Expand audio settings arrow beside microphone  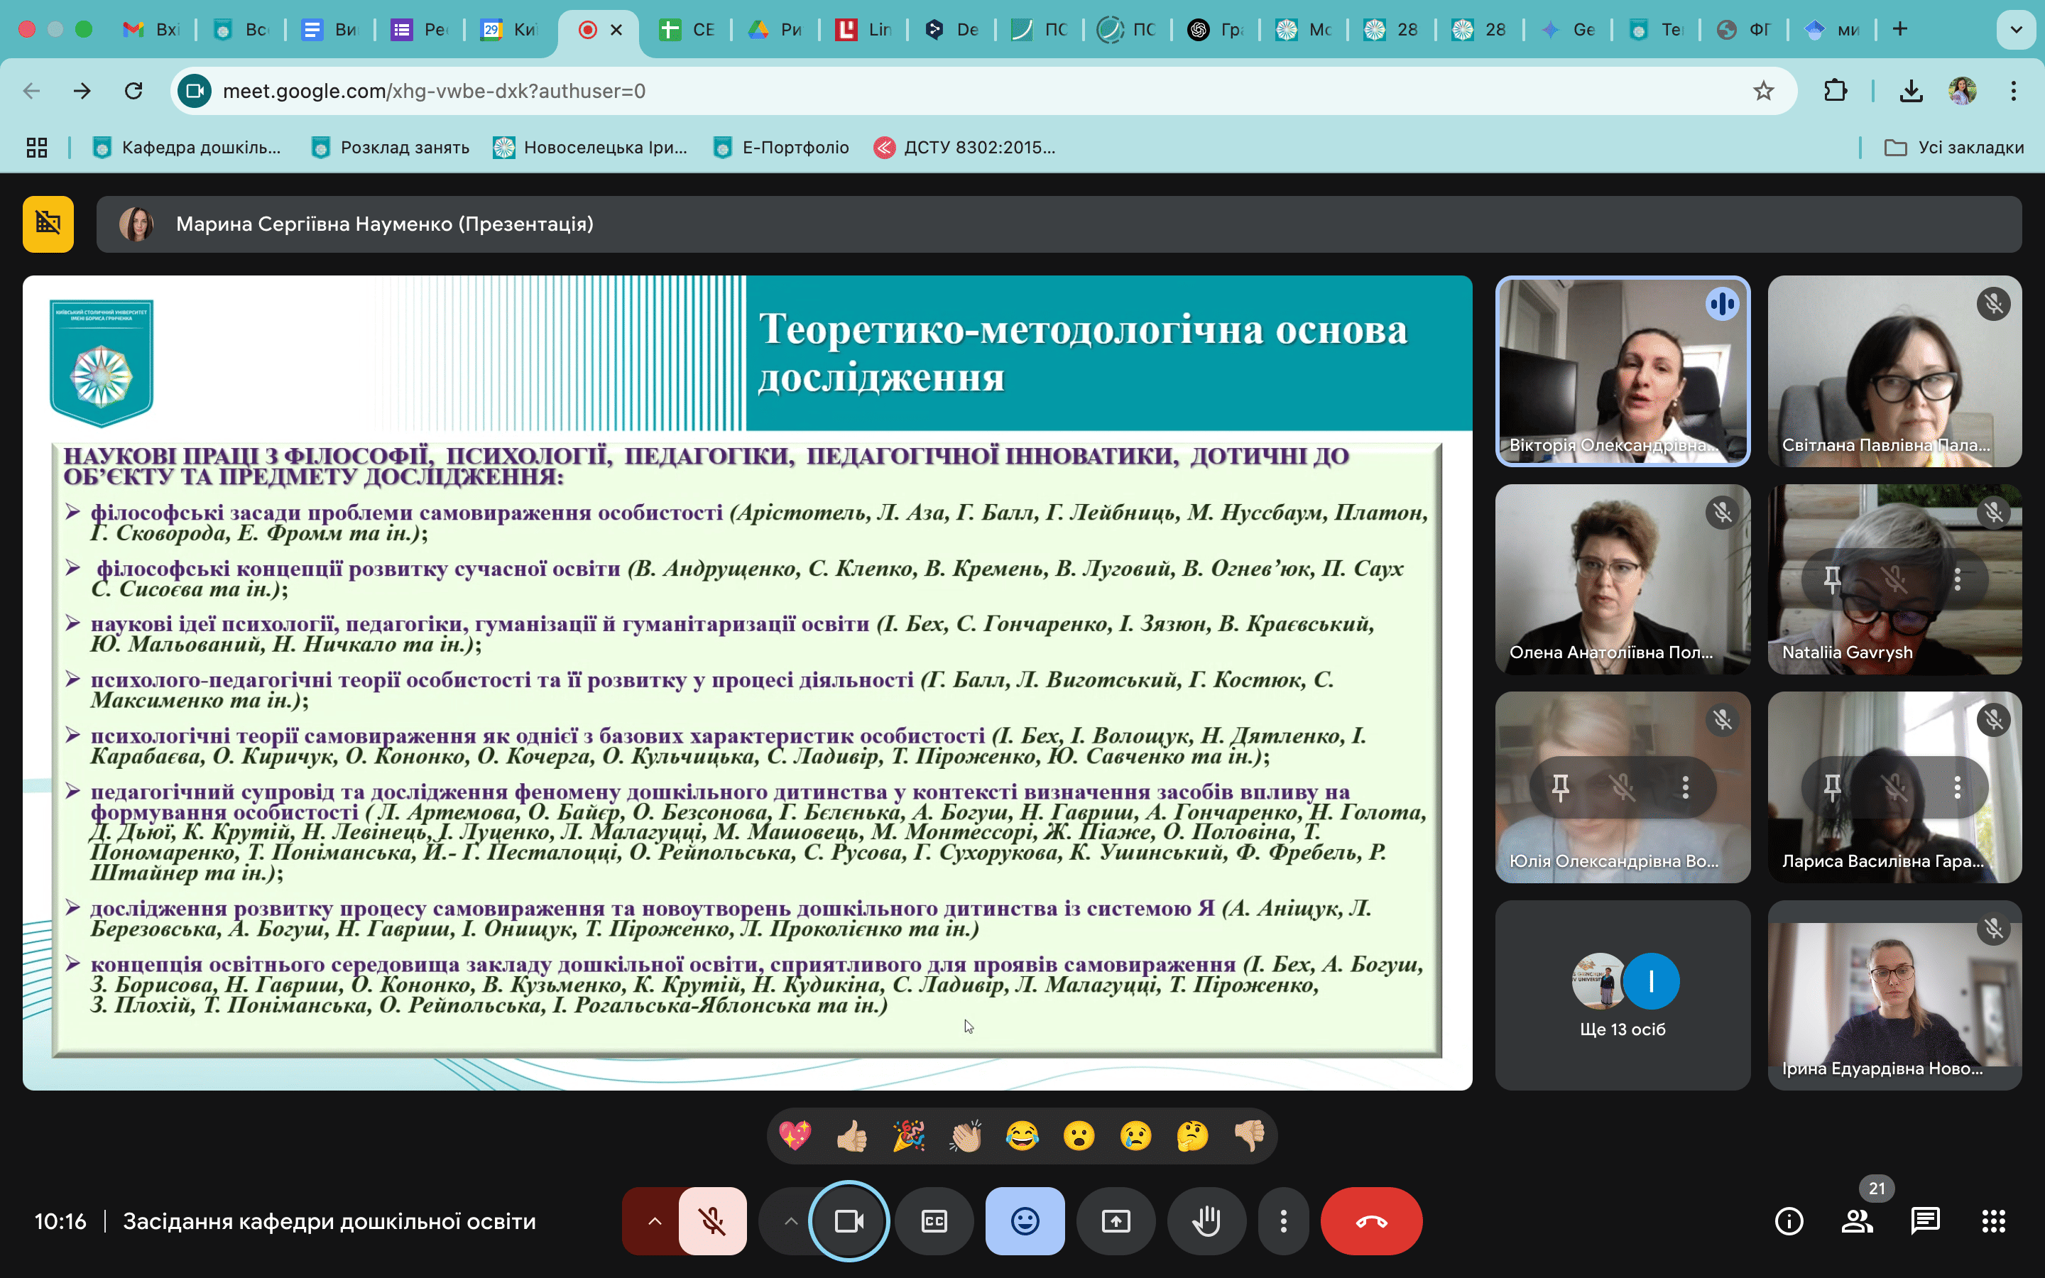[x=655, y=1221]
